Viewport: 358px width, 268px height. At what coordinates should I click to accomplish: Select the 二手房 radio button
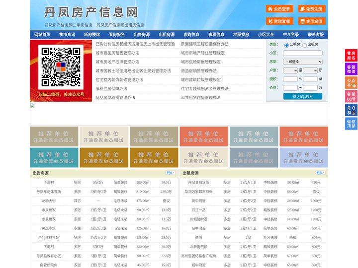[x=286, y=45]
